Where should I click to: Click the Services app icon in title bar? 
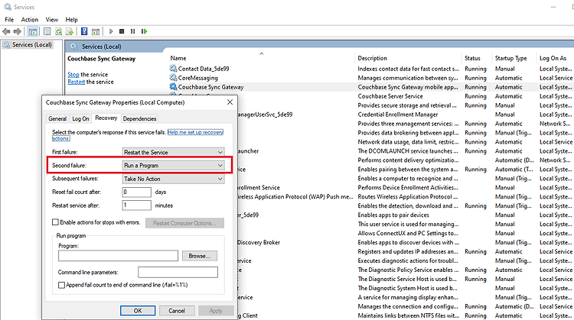coord(8,7)
